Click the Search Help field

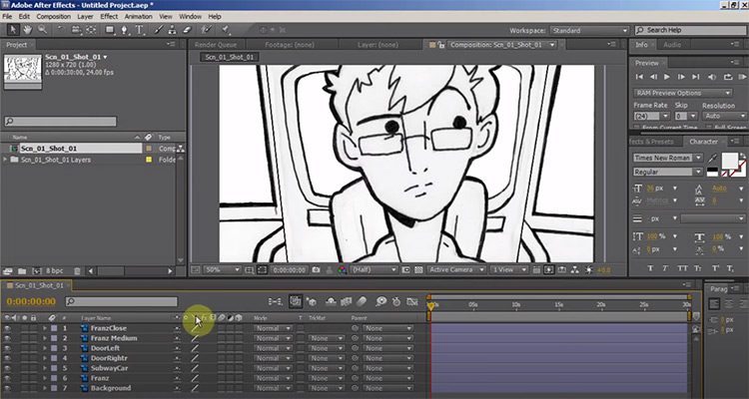(x=692, y=31)
